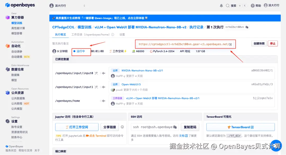The image size is (286, 155).
Task: Click the API 地址 entry
Action: click(x=185, y=51)
